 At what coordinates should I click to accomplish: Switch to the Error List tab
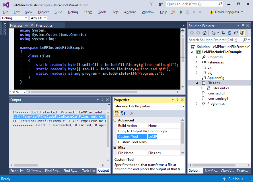click(x=17, y=171)
